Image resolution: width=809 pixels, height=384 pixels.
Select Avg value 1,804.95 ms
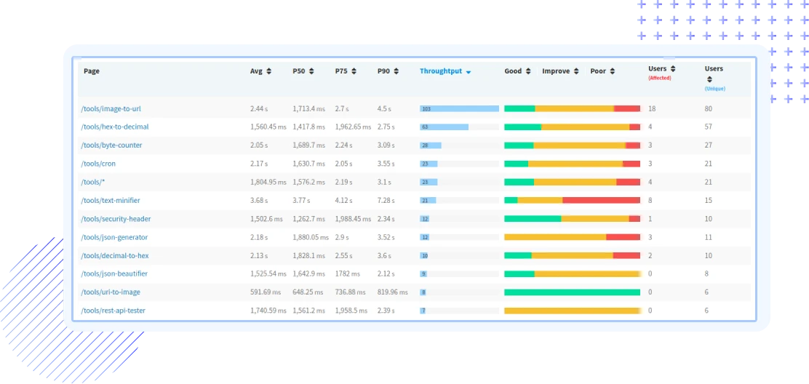pos(268,182)
